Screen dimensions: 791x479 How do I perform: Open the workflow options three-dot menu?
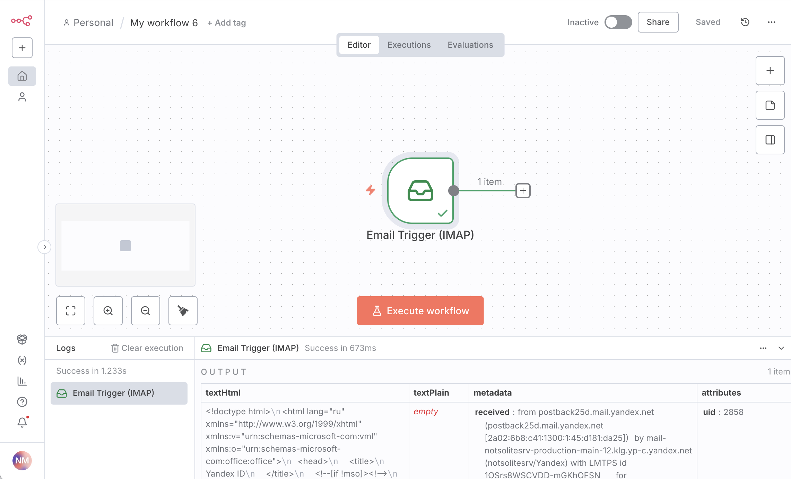coord(771,22)
